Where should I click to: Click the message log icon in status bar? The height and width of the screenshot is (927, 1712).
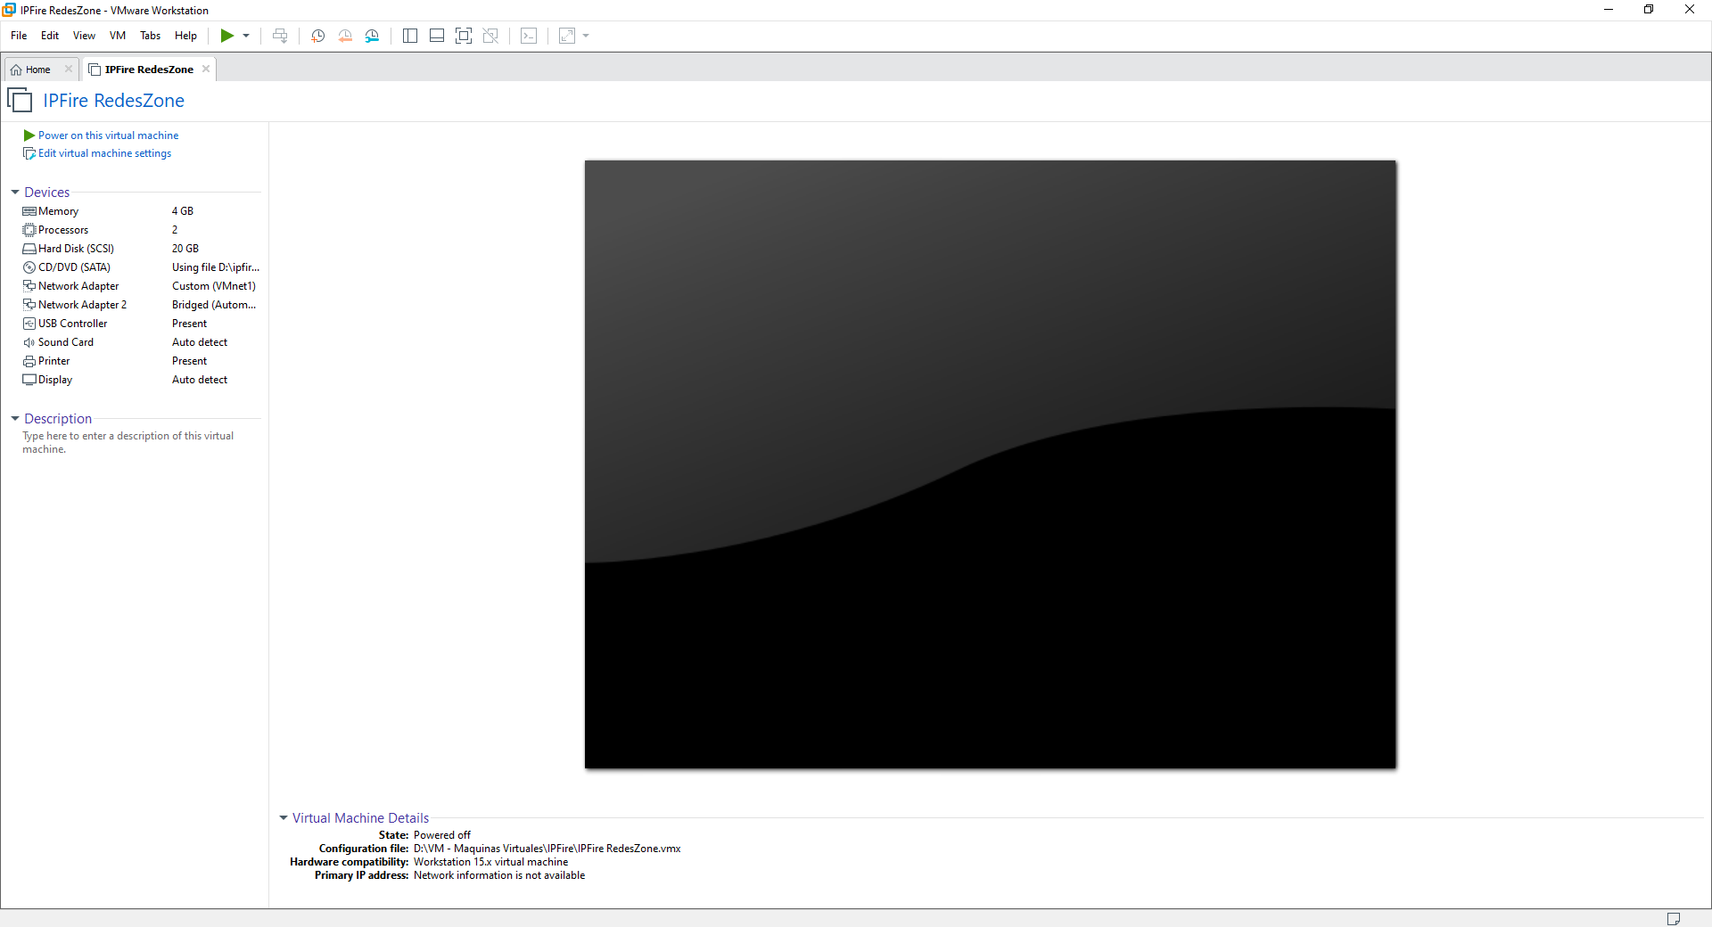tap(1674, 919)
